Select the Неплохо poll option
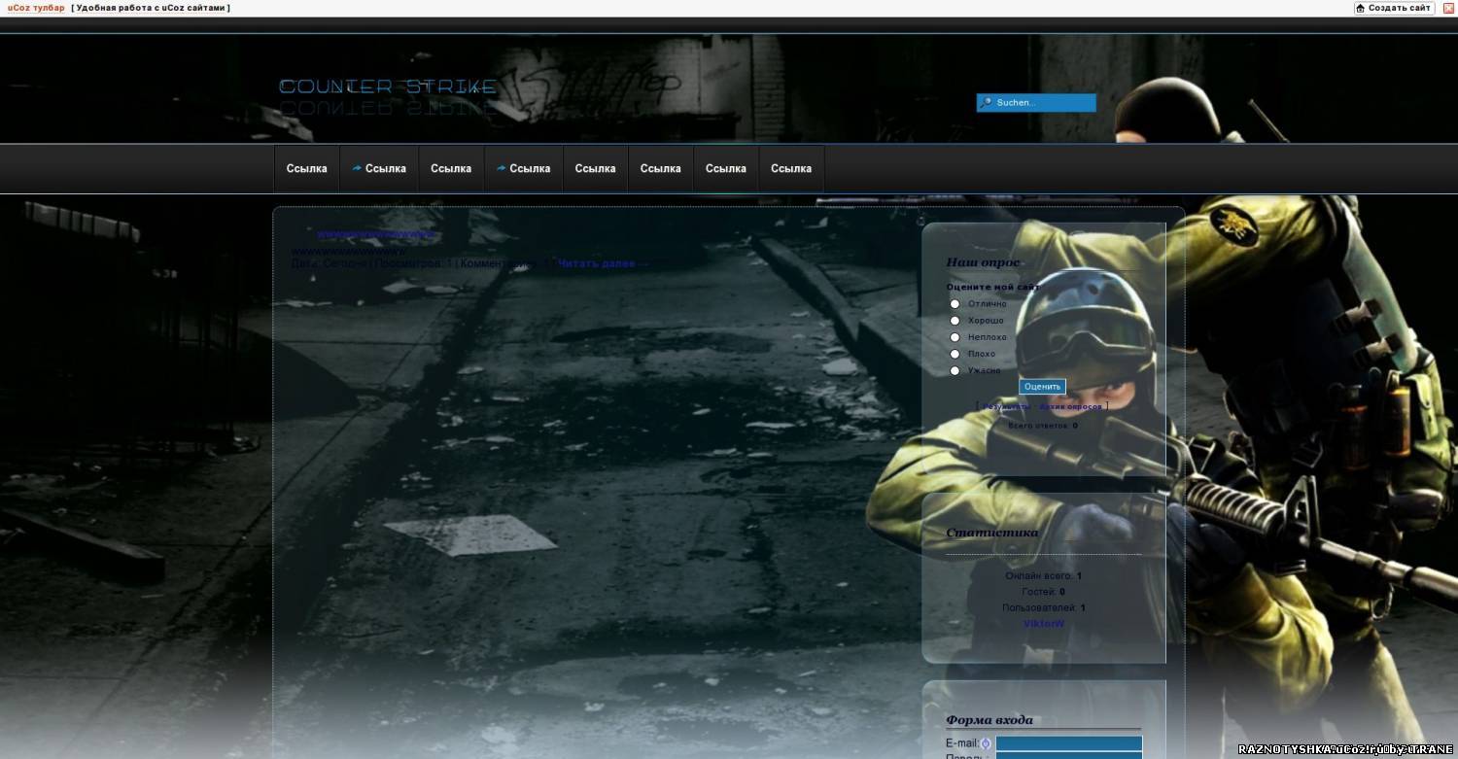The height and width of the screenshot is (759, 1458). pos(955,337)
